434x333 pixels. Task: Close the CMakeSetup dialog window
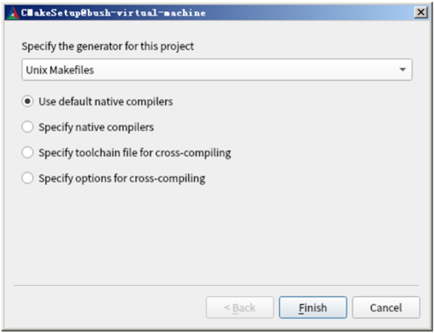click(x=421, y=13)
